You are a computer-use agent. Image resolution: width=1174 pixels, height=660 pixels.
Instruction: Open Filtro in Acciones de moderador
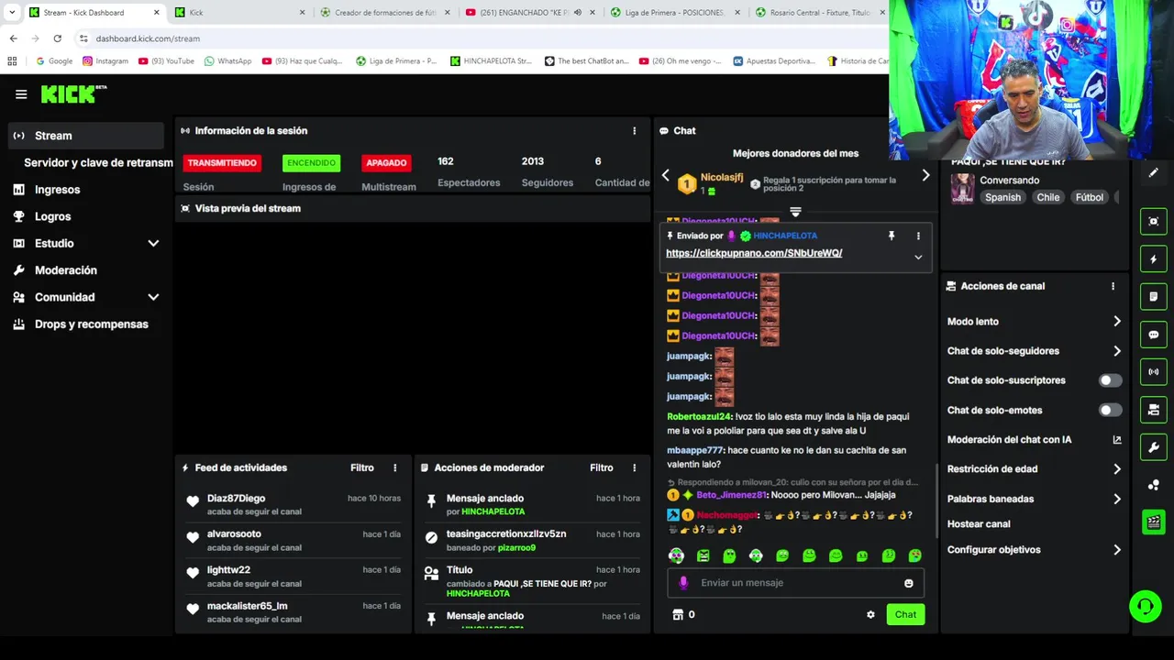click(602, 467)
